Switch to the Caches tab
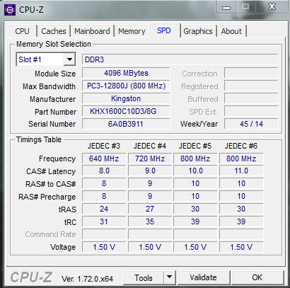The height and width of the screenshot is (288, 290). [54, 31]
